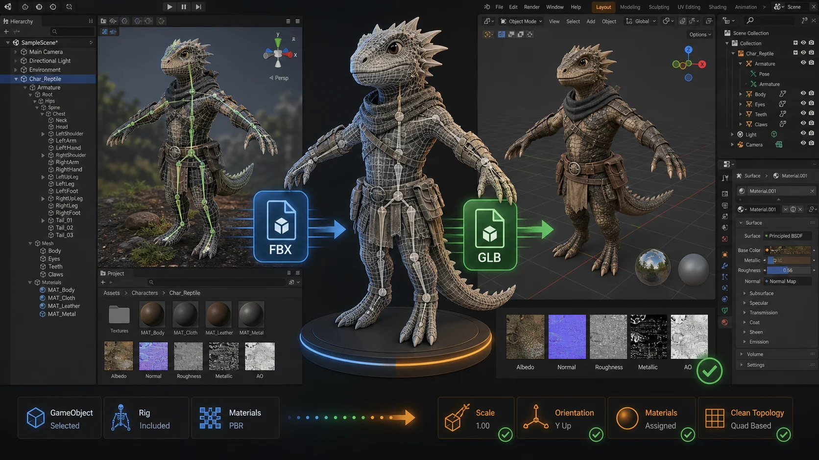
Task: Open the Global transform orientation dropdown
Action: pyautogui.click(x=641, y=22)
